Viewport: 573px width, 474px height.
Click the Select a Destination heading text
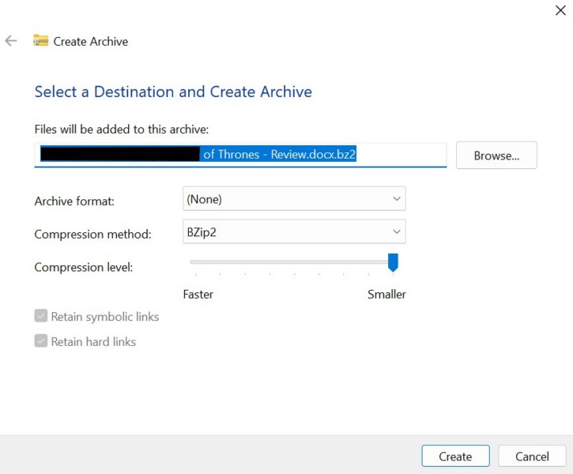173,92
